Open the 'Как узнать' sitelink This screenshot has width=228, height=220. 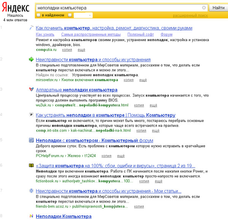pyautogui.click(x=45, y=35)
